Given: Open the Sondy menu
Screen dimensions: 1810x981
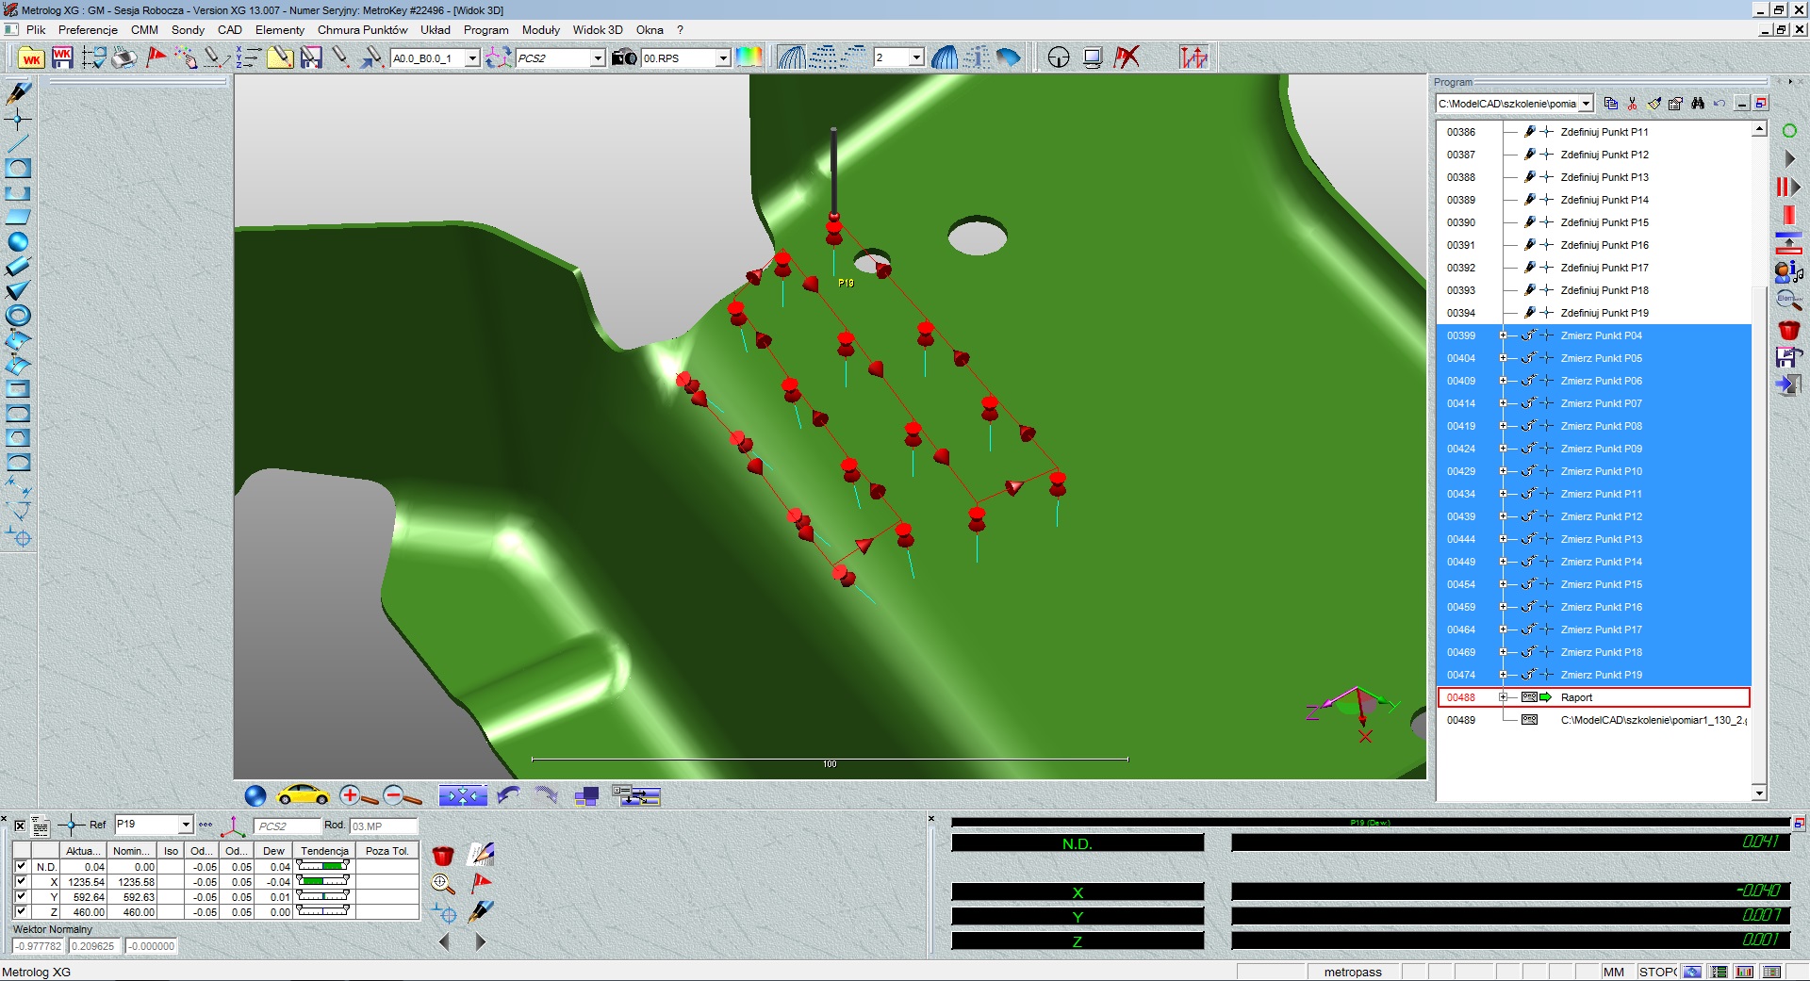Looking at the screenshot, I should pos(188,30).
